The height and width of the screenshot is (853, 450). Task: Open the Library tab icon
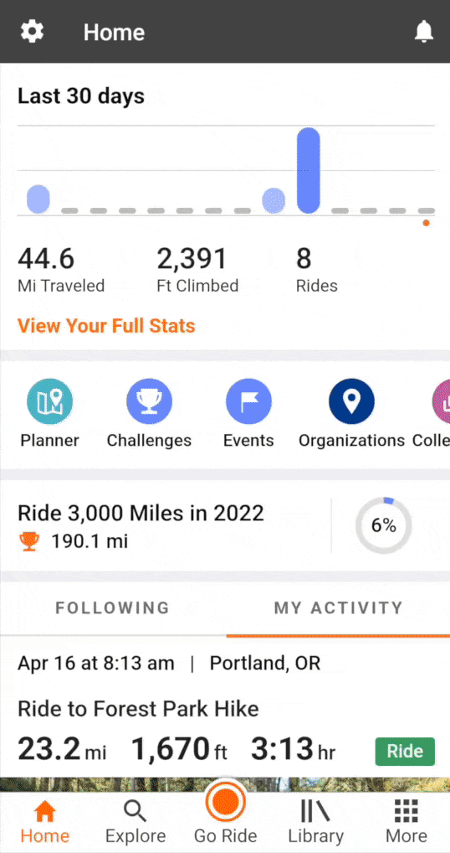click(x=315, y=811)
